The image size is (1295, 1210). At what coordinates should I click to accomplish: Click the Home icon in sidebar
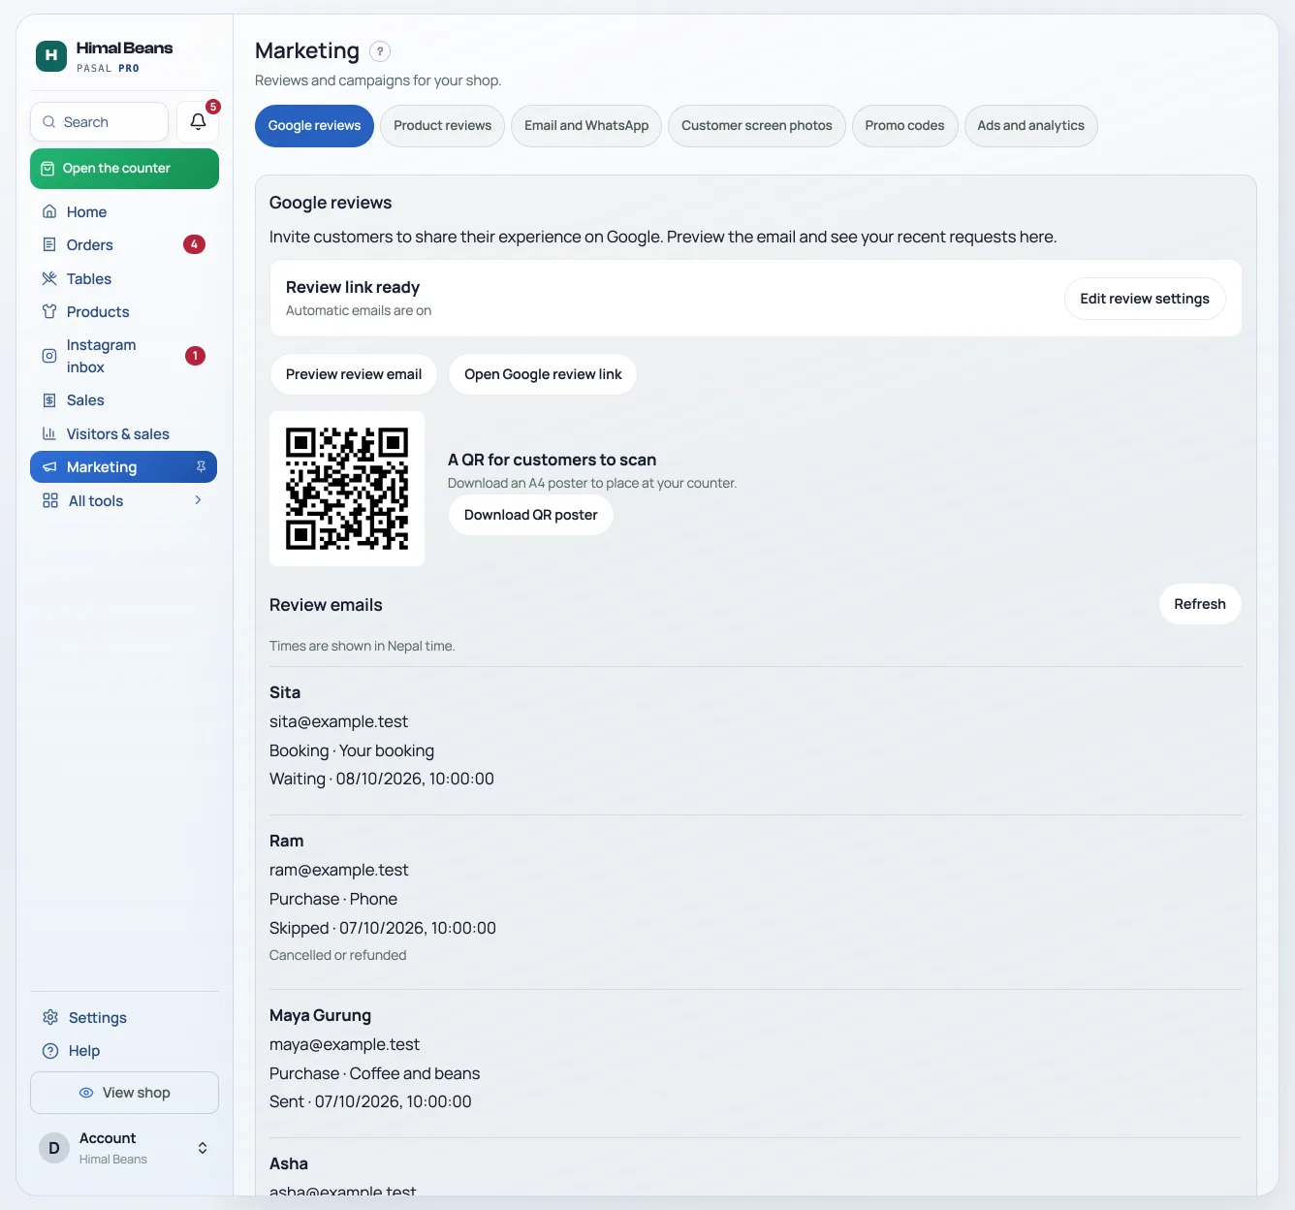tap(49, 211)
